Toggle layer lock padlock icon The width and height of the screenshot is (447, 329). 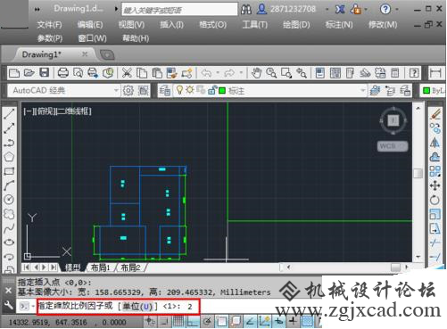point(212,90)
